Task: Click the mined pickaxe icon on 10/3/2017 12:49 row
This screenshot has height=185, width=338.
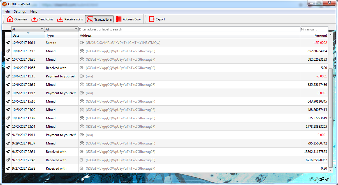Action: [82, 118]
